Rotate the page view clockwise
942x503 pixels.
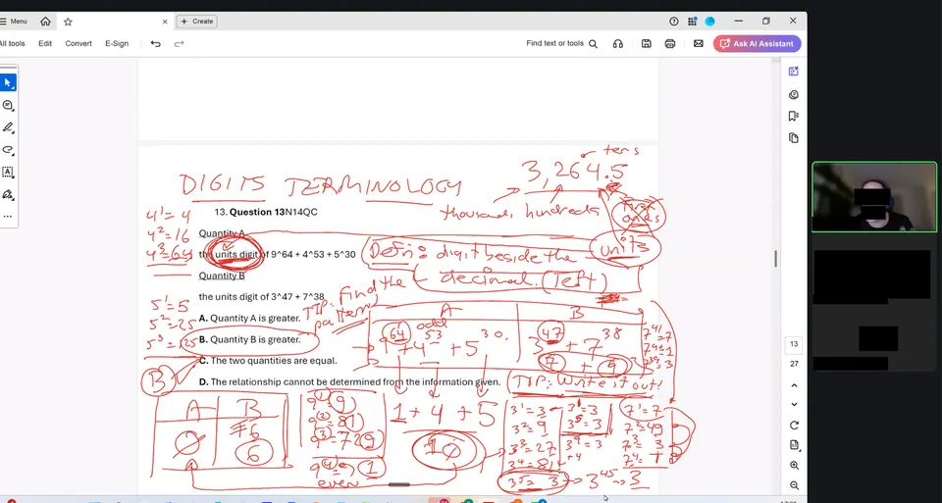pyautogui.click(x=794, y=425)
